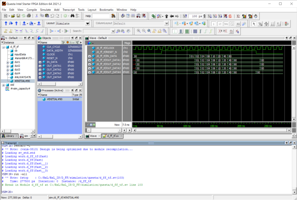Expand OUT_DATA2 in the Objects panel
297x200 pixels.
[x=40, y=70]
